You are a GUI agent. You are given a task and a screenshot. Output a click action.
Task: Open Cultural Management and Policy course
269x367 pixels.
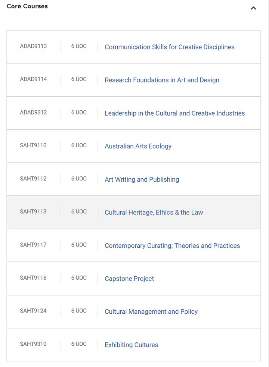pos(151,312)
